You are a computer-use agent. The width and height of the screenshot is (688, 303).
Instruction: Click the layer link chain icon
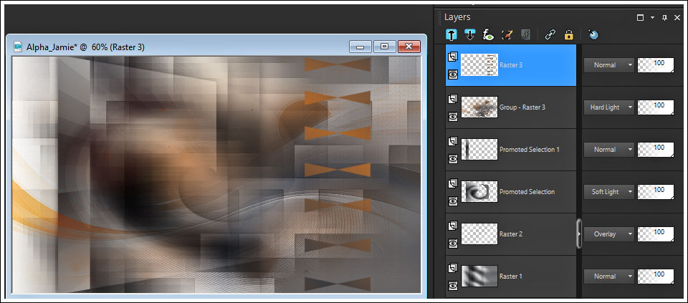tap(550, 34)
